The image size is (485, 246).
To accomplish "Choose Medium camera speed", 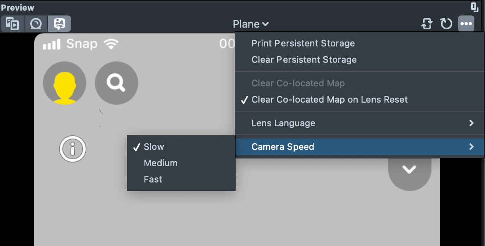I will 160,163.
